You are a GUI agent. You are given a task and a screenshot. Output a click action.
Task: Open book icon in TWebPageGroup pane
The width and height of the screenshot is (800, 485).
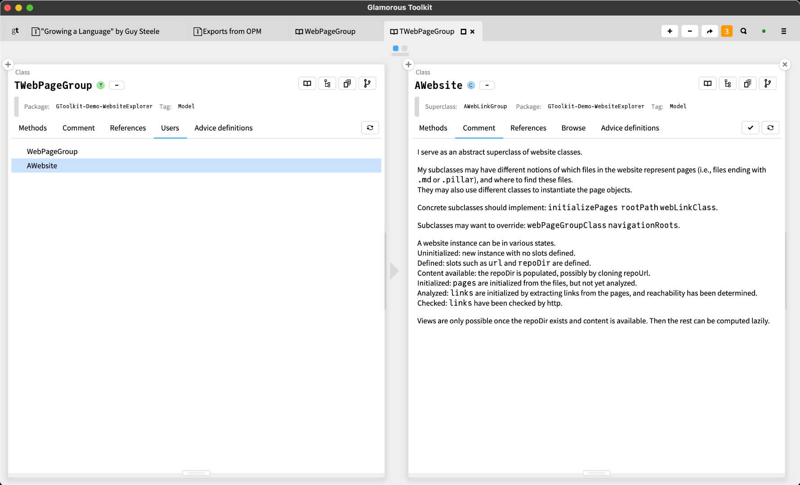point(307,84)
